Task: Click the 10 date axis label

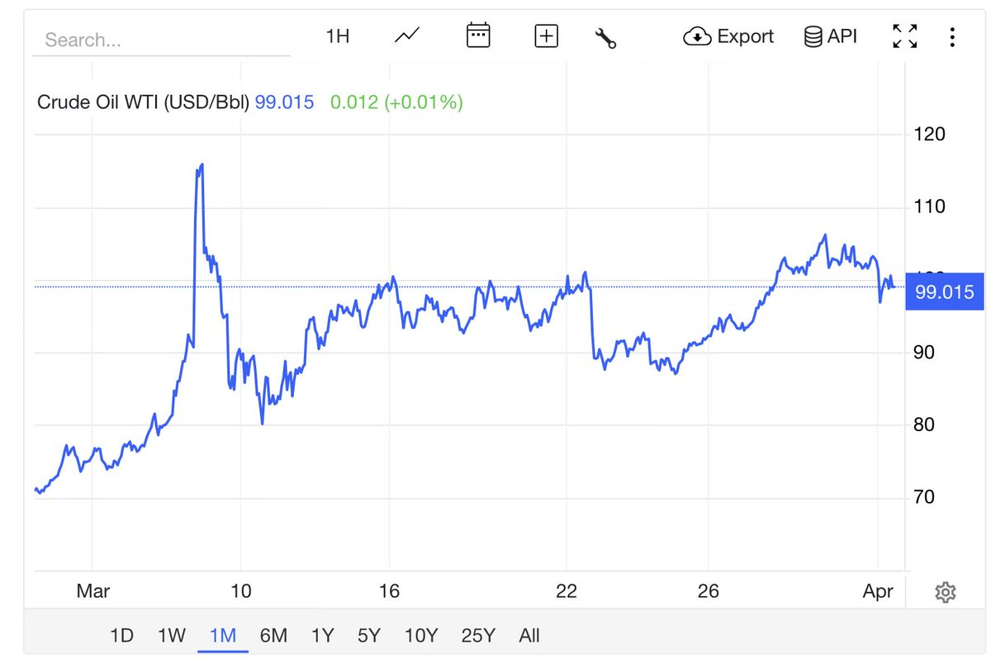Action: click(x=240, y=591)
